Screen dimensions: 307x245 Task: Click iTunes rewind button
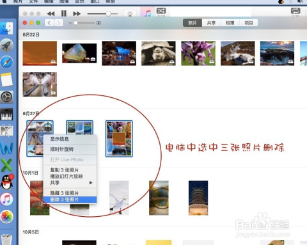coord(51,13)
